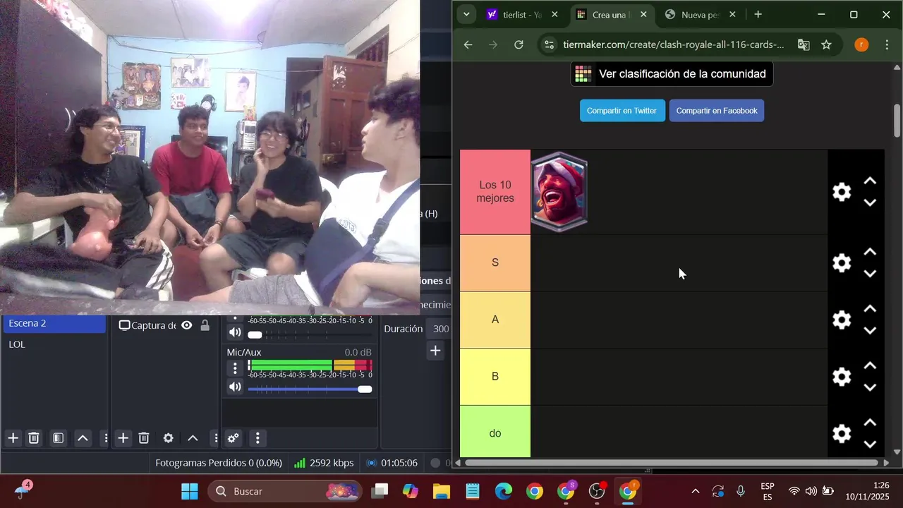The width and height of the screenshot is (903, 508).
Task: Move tier A row up
Action: 870,309
